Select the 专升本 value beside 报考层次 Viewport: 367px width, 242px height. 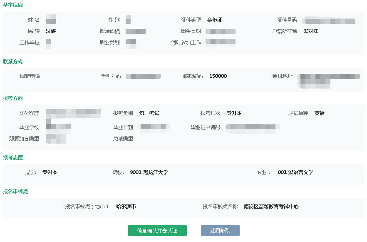234,113
